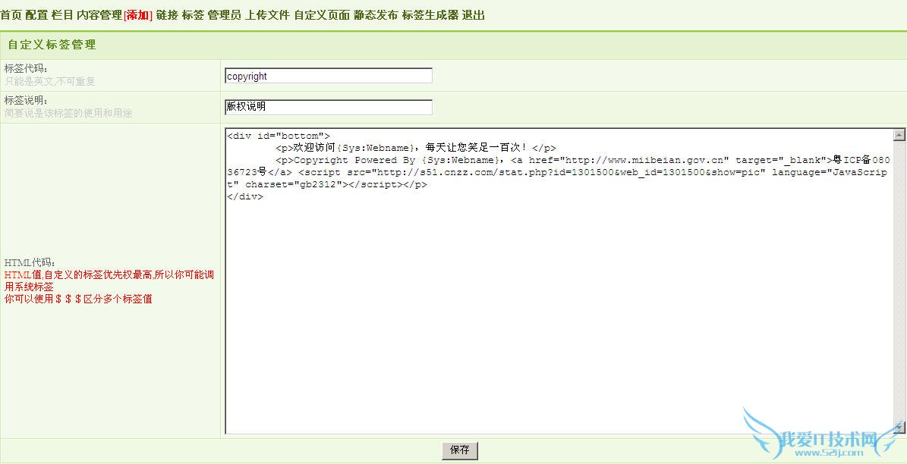Focus the 标签说明 field containing 版权说明
This screenshot has height=464, width=907.
coord(329,107)
